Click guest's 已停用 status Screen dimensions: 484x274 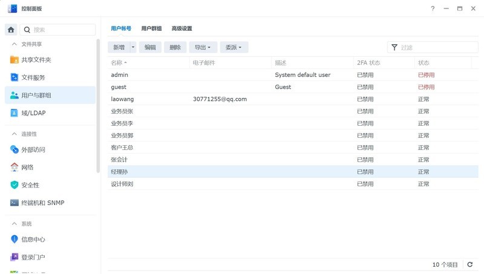point(426,86)
